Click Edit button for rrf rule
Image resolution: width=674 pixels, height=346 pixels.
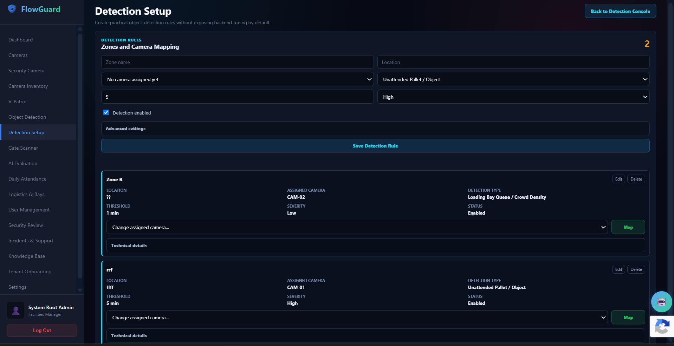[x=618, y=269]
